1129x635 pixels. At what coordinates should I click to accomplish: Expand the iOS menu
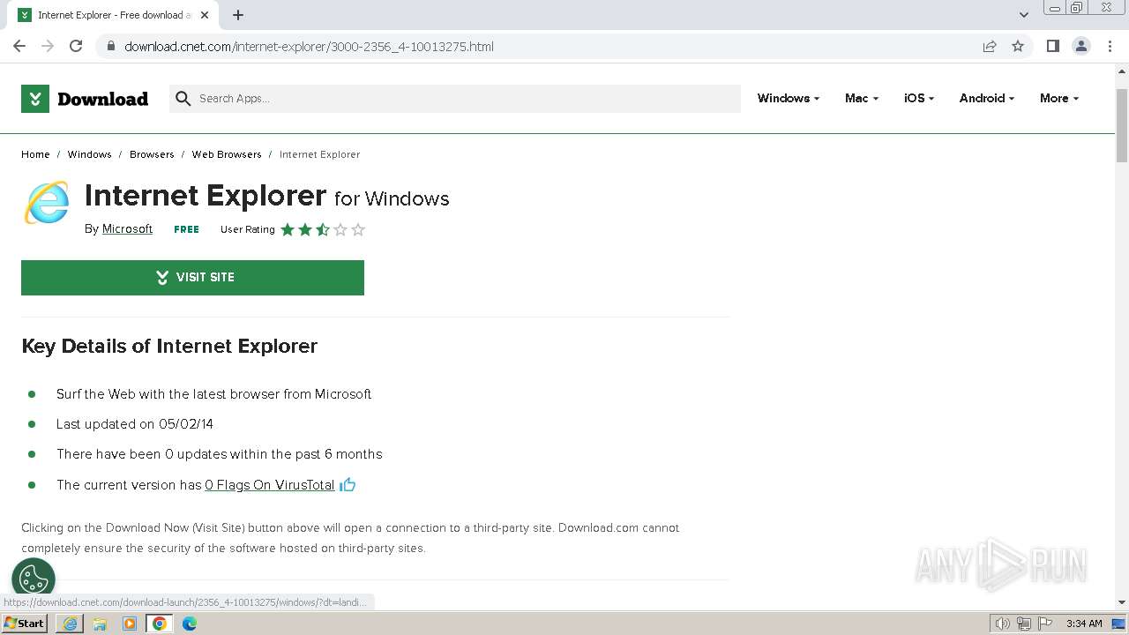[x=919, y=98]
